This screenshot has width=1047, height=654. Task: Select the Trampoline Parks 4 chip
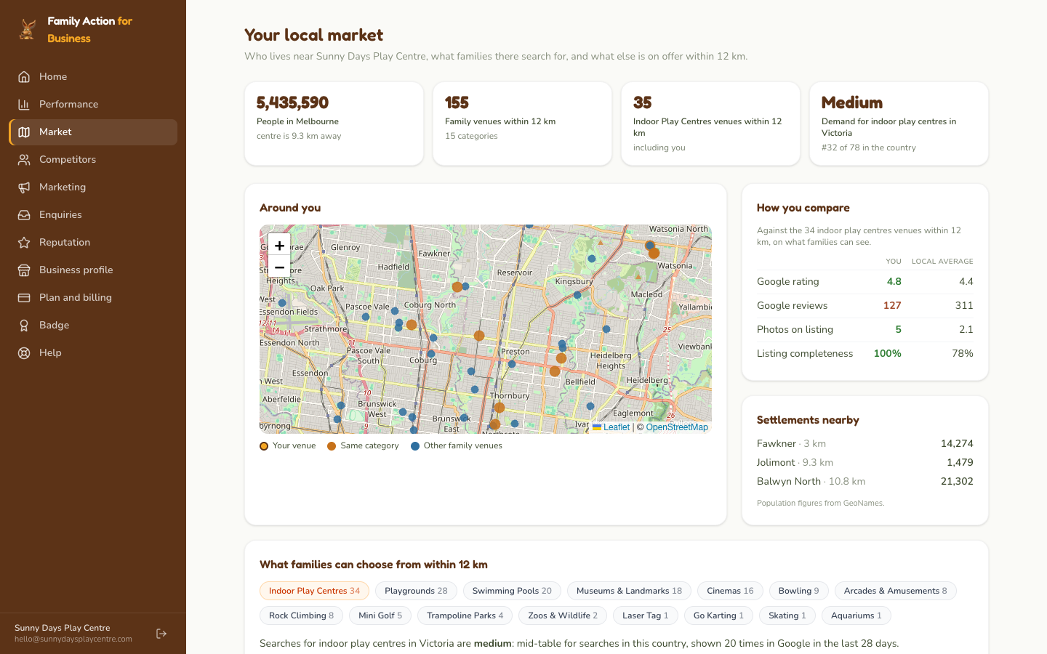(465, 615)
